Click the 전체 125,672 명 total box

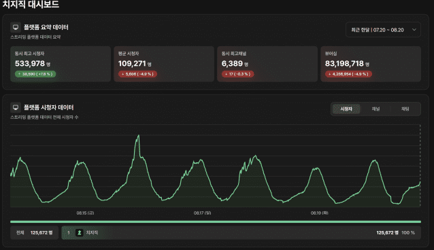[x=34, y=232]
